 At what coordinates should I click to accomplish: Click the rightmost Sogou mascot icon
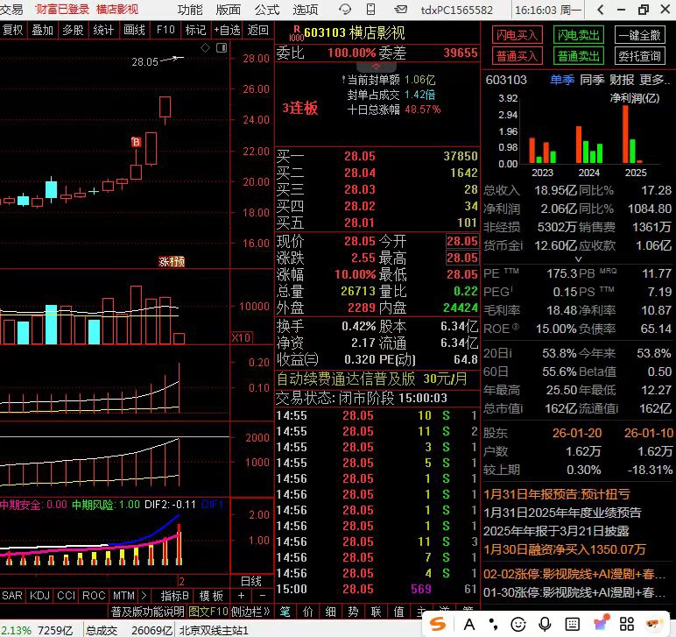(x=654, y=624)
